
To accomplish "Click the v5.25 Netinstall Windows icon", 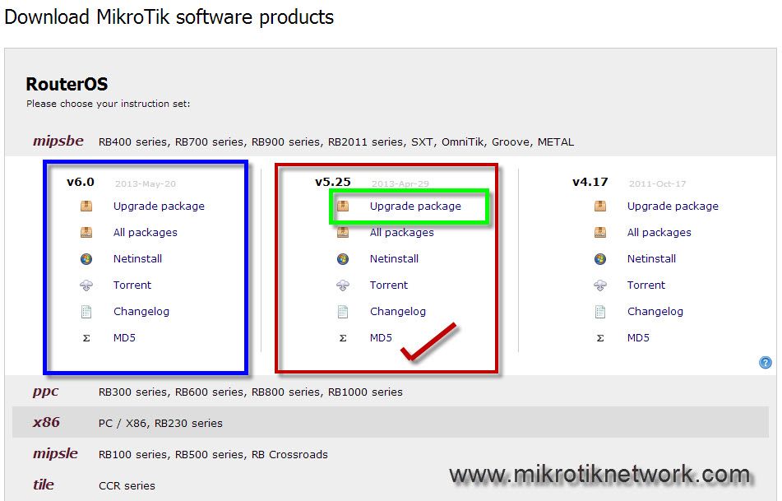I will (343, 259).
